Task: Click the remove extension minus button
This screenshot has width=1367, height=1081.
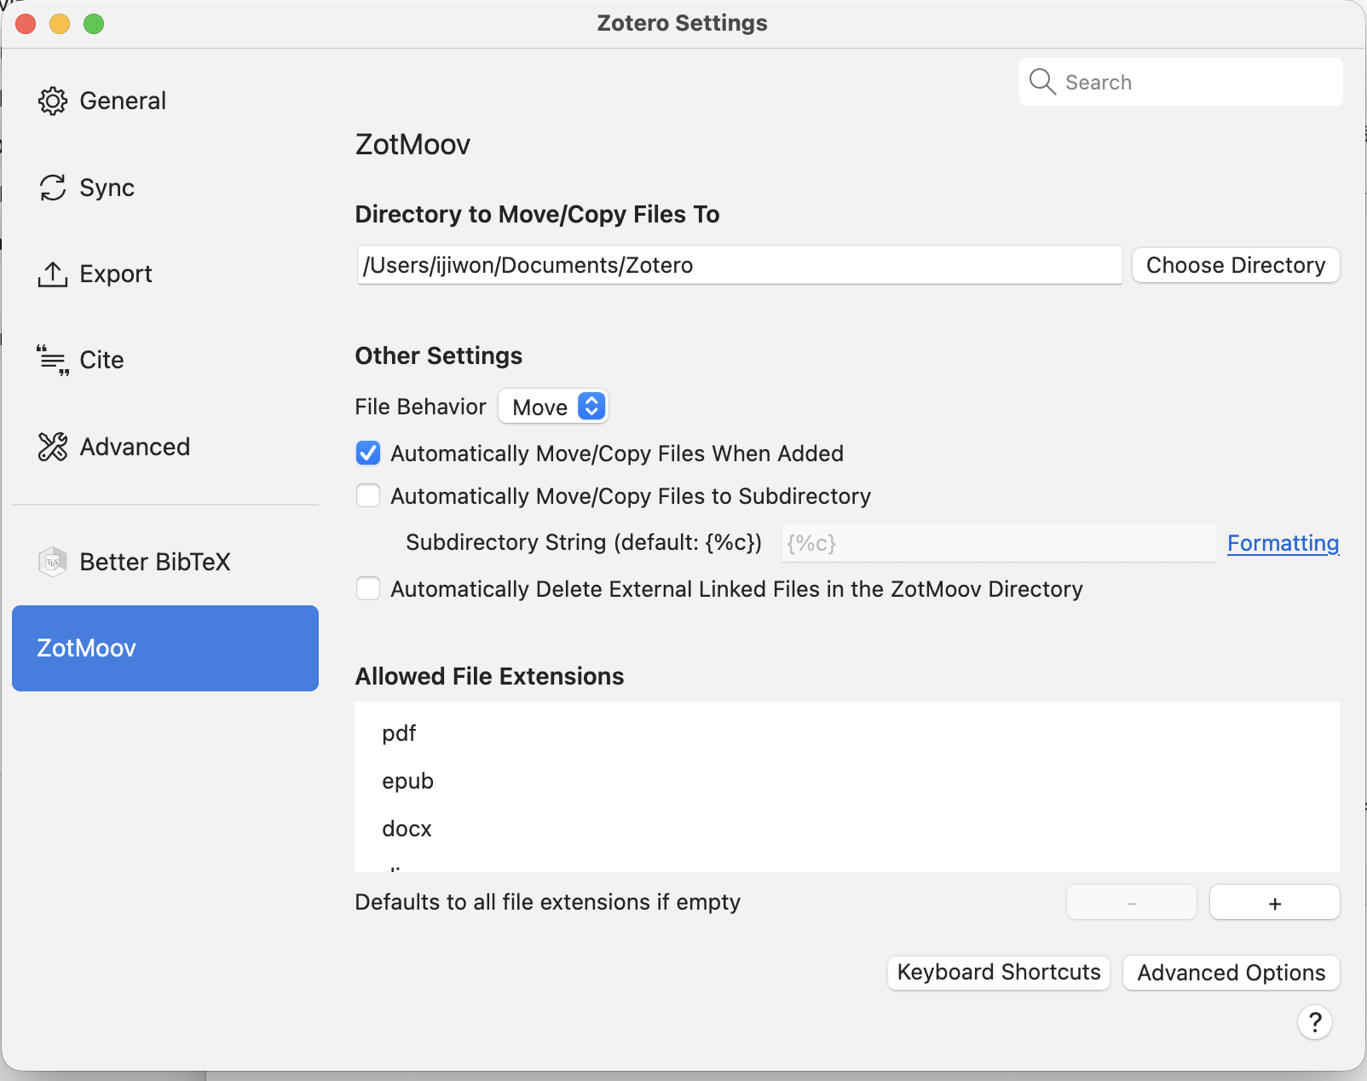Action: 1132,903
